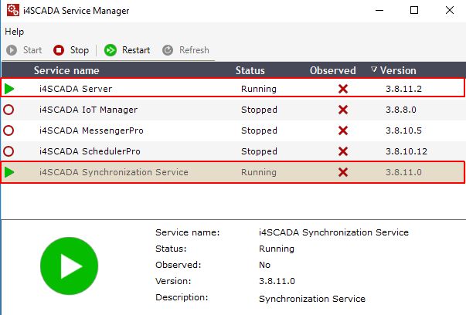466x315 pixels.
Task: Click the Start button label
Action: coord(32,50)
